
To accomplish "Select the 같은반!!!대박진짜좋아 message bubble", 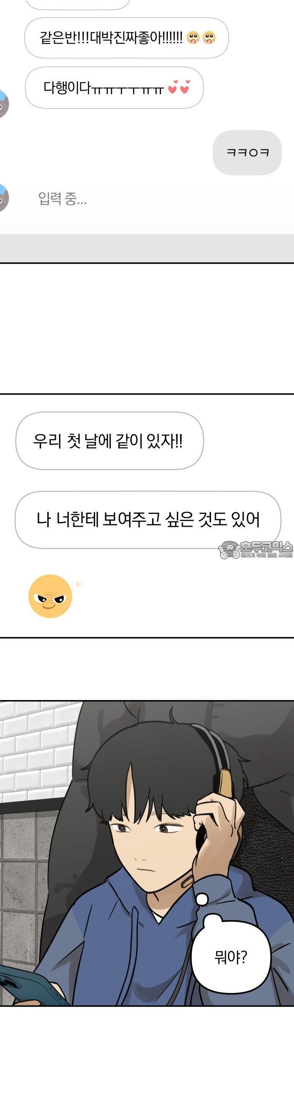I will (x=127, y=38).
